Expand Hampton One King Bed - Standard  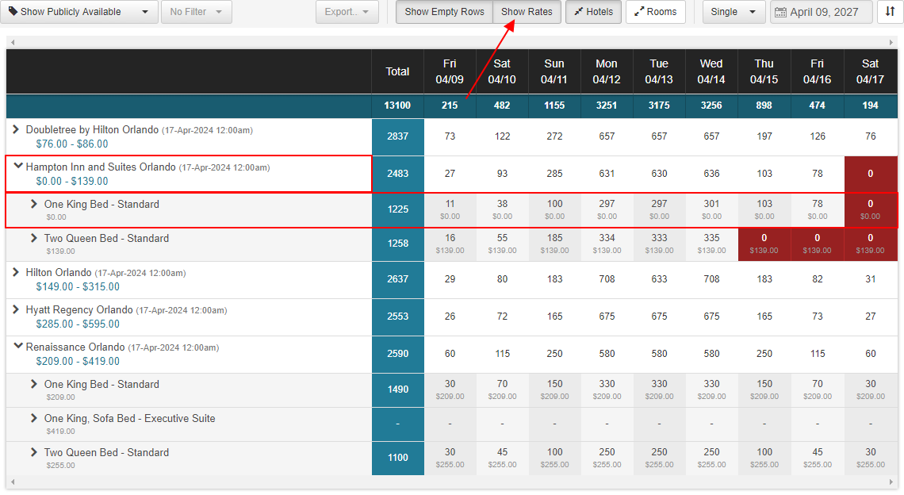click(x=34, y=204)
